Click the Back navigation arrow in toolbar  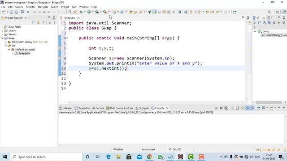click(217, 12)
